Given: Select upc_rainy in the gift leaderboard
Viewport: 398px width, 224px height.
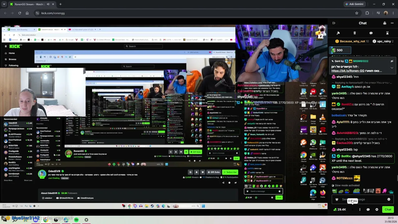Looking at the screenshot, I should click(383, 41).
